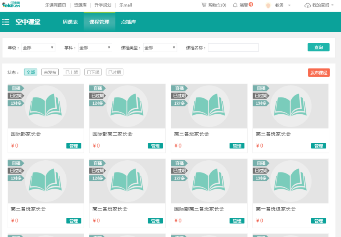
Task: Go to 乐课网首页
Action: (55, 5)
